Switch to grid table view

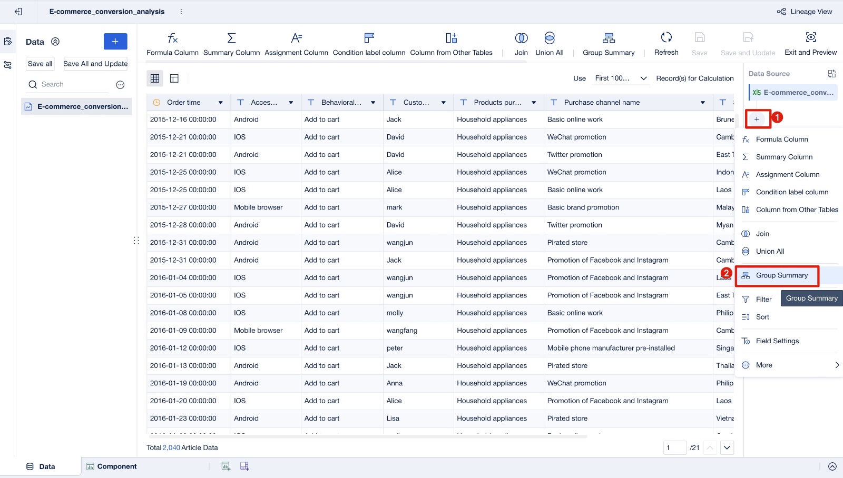tap(155, 78)
